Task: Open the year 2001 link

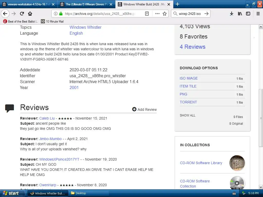Action: tap(74, 87)
